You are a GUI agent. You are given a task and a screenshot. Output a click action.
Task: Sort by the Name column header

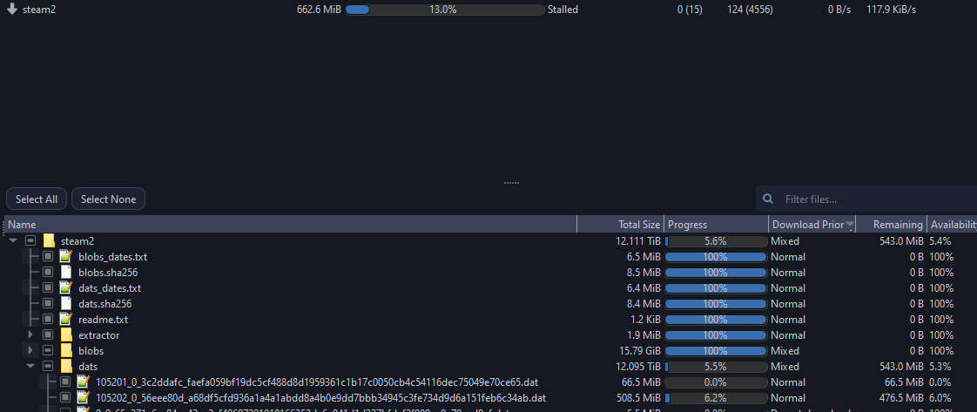click(290, 225)
